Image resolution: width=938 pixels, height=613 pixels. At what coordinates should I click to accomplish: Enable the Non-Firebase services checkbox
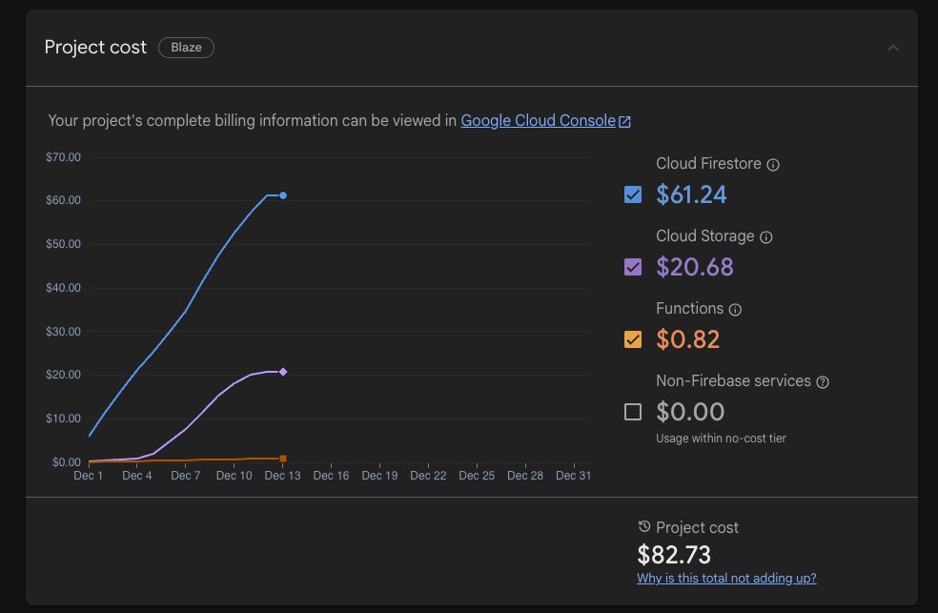click(632, 412)
